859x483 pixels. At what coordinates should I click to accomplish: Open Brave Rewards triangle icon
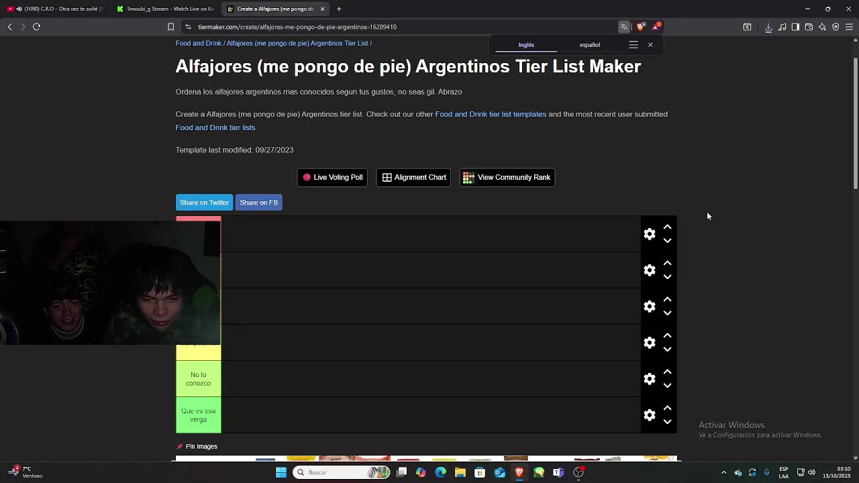[656, 27]
